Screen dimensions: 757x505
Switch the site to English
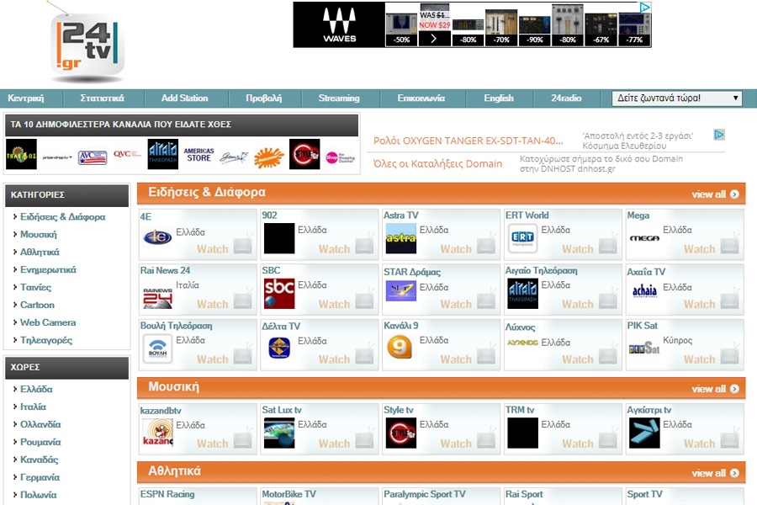[499, 98]
